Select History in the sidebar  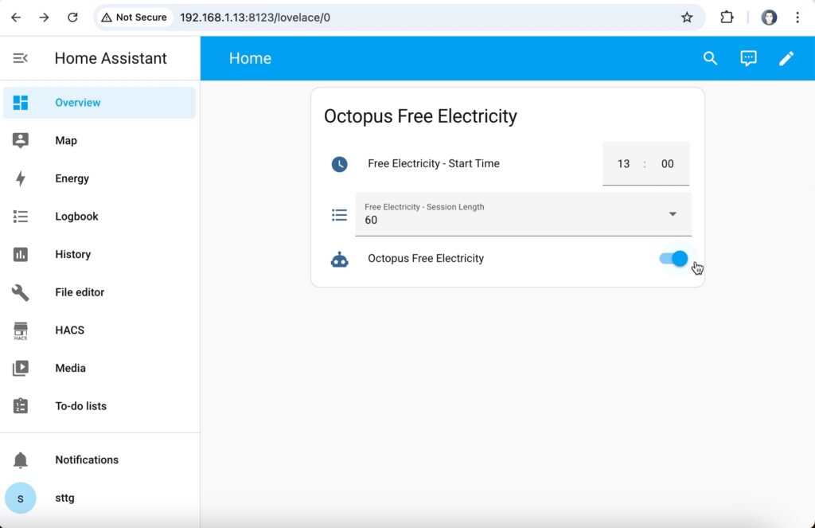[99, 254]
